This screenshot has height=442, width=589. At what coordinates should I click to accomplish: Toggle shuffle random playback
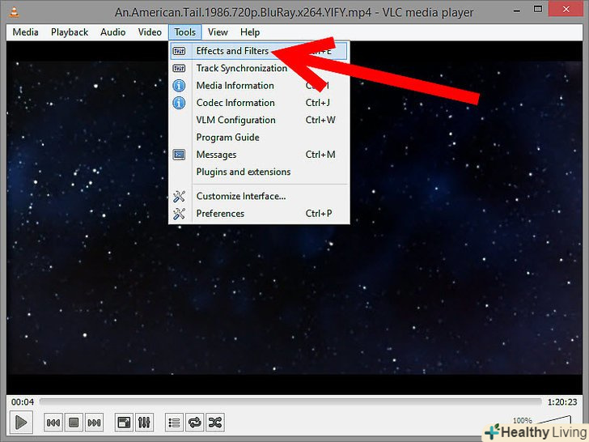tap(215, 423)
